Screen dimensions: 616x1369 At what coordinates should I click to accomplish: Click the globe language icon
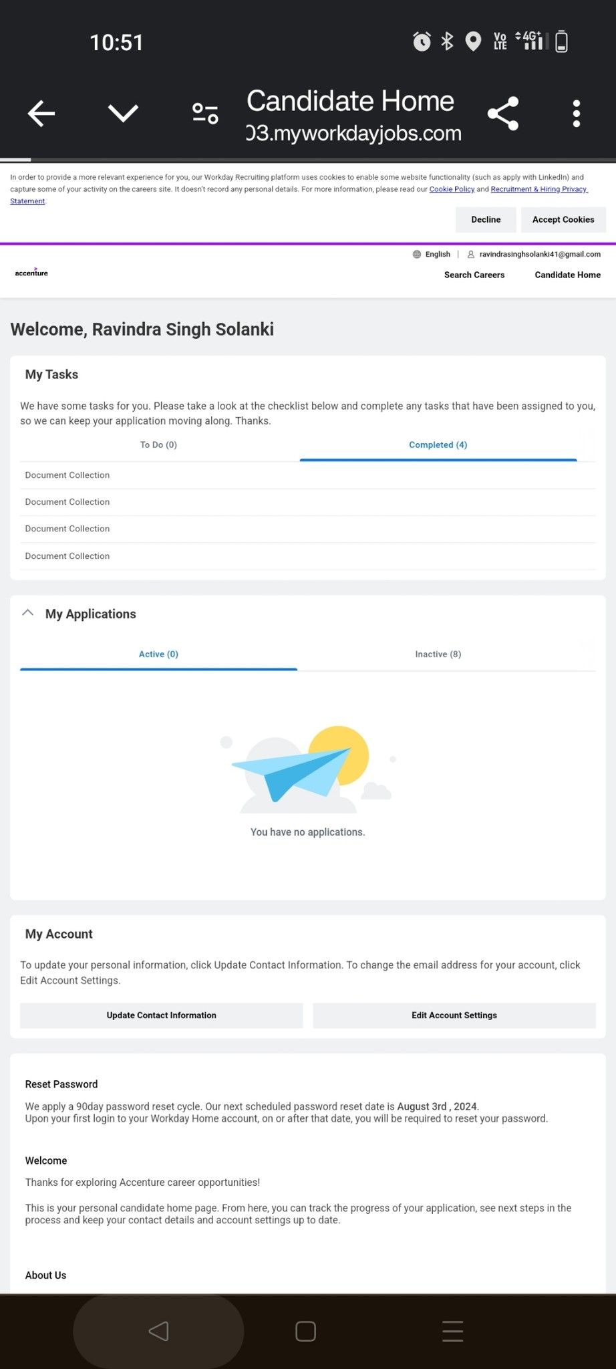pos(417,254)
